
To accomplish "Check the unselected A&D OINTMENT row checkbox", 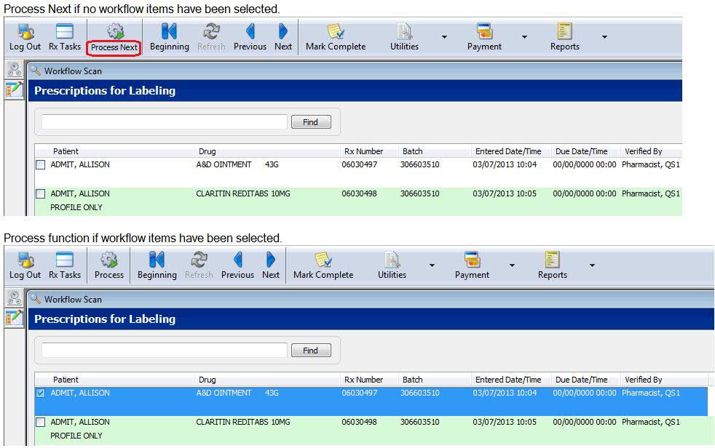I will 41,165.
